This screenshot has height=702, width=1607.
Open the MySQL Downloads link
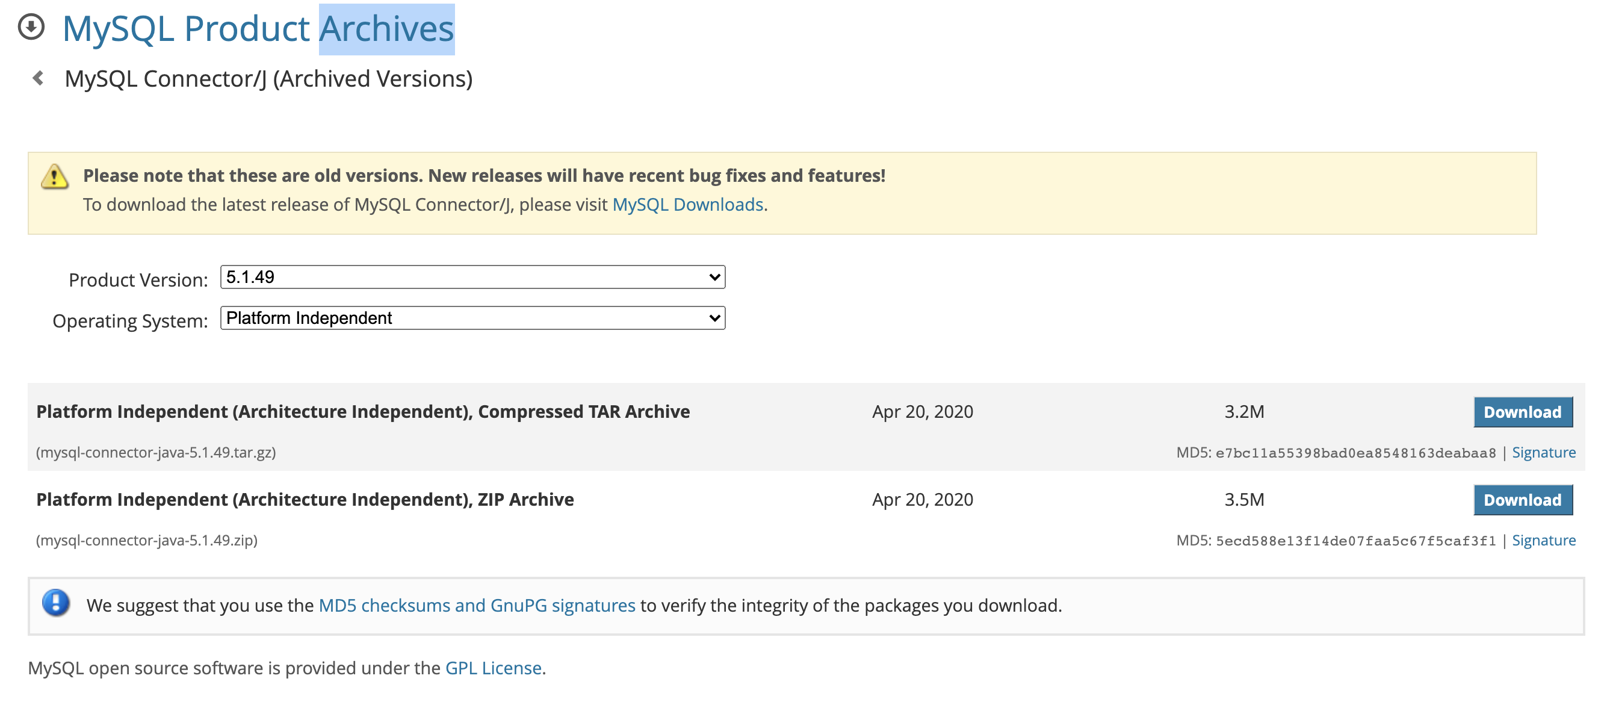point(687,205)
